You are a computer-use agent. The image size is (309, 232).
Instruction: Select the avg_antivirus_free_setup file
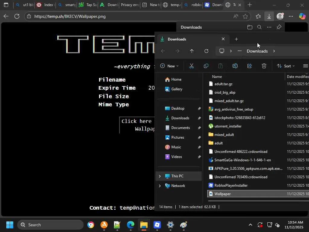234,109
